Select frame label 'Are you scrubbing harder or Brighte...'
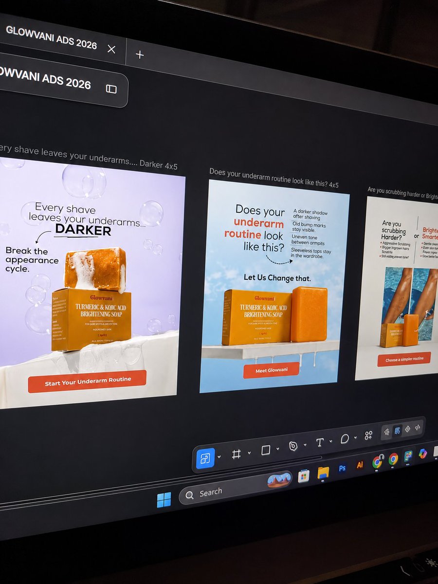 (x=402, y=193)
